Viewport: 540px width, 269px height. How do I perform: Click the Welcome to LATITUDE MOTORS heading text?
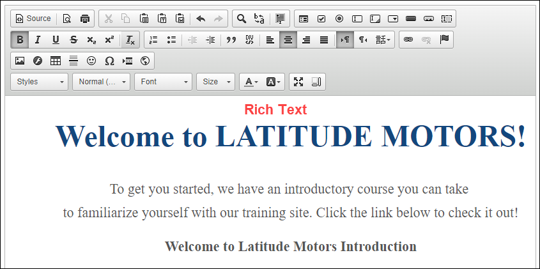click(x=290, y=136)
